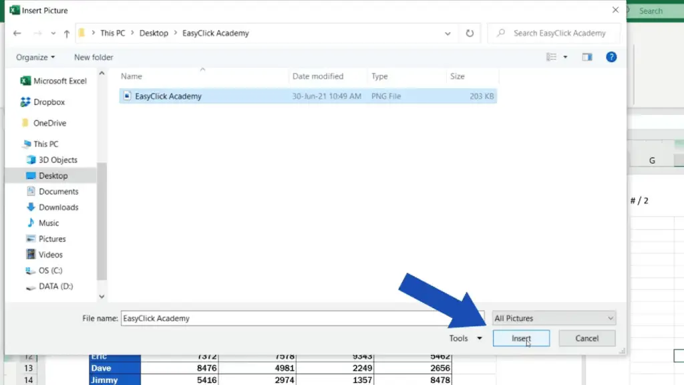Create a New folder
684x385 pixels.
pos(94,57)
